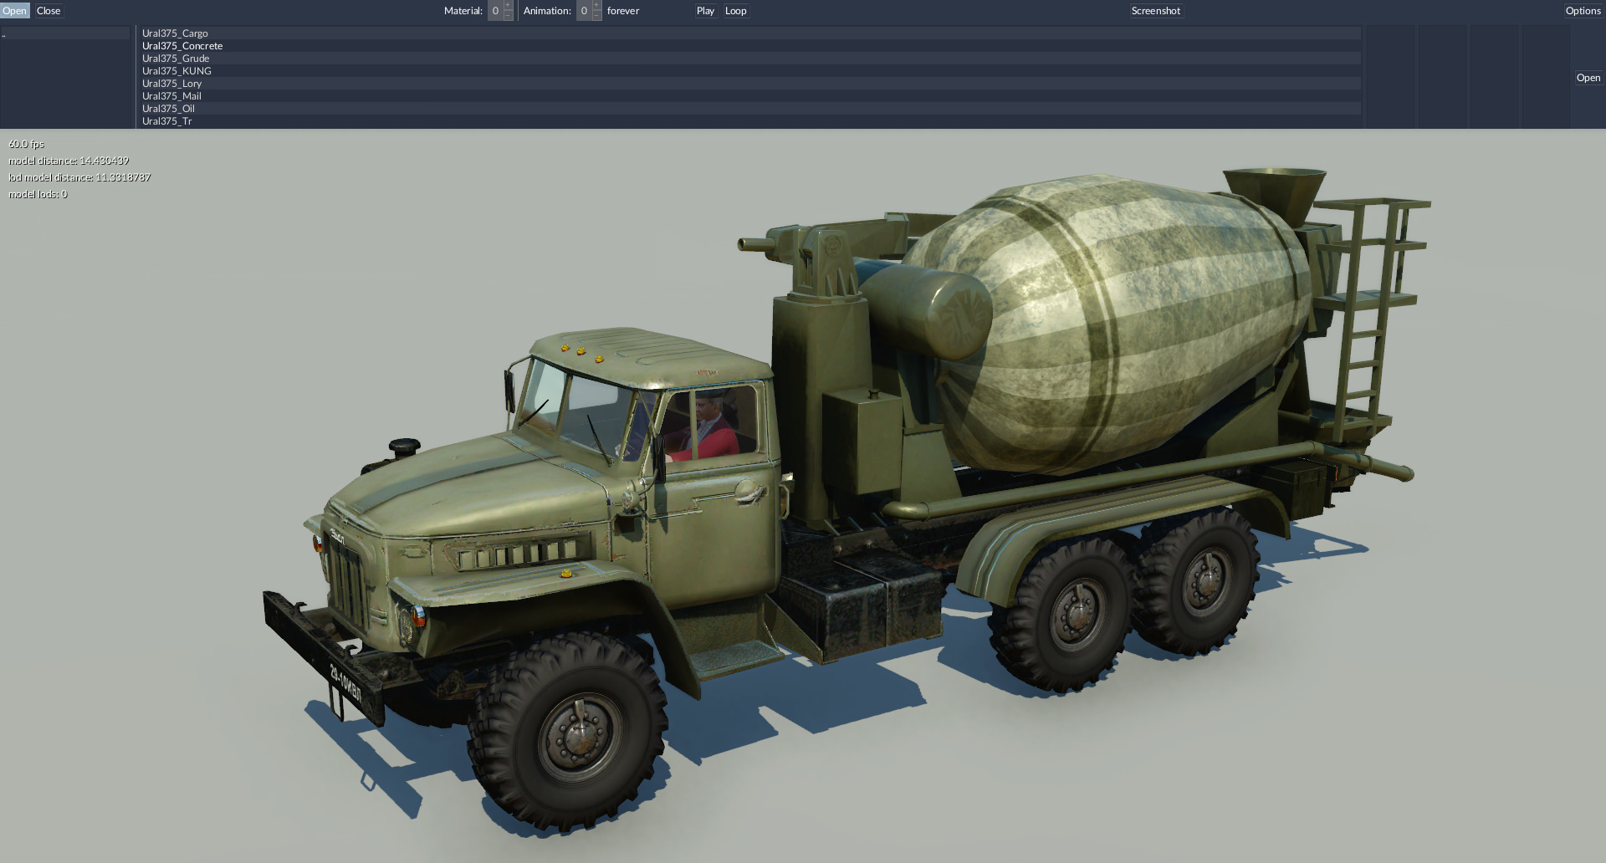The width and height of the screenshot is (1606, 863).
Task: Click the Close button in top toolbar
Action: click(49, 11)
